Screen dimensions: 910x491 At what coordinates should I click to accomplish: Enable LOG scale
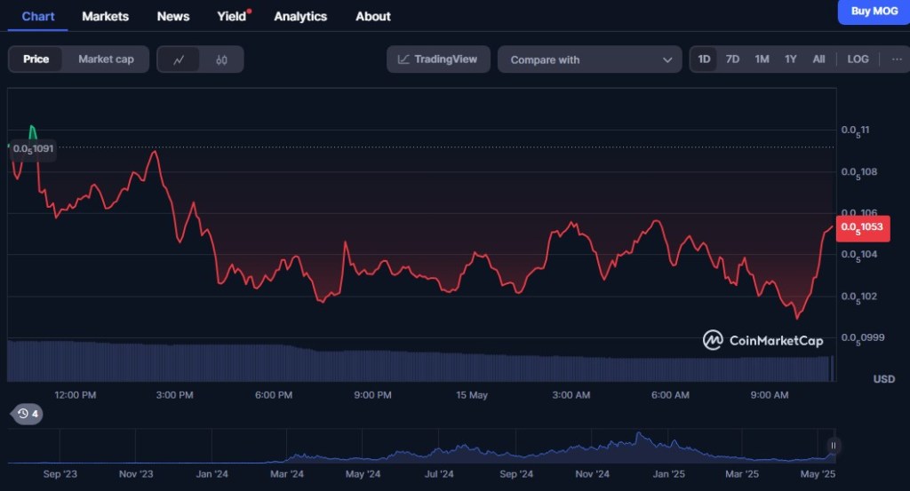click(x=858, y=59)
